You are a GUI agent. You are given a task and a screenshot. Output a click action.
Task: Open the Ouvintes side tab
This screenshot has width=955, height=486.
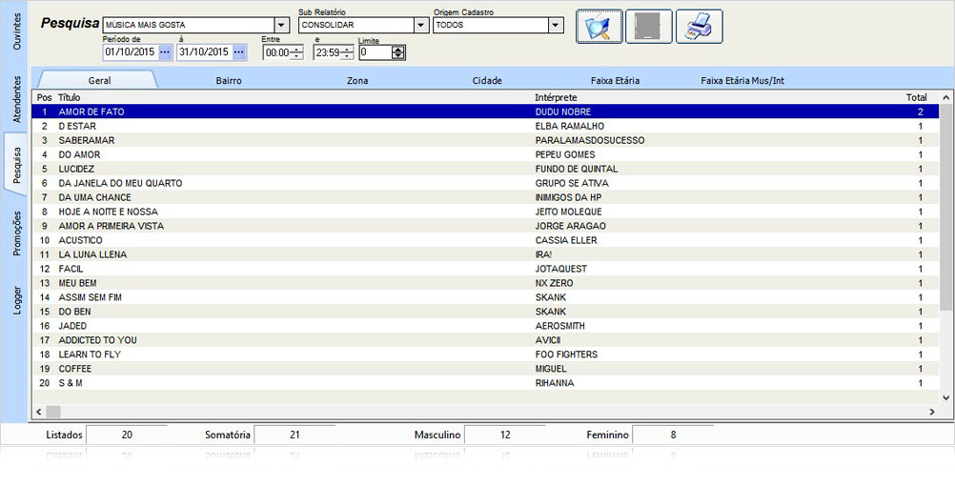click(16, 31)
